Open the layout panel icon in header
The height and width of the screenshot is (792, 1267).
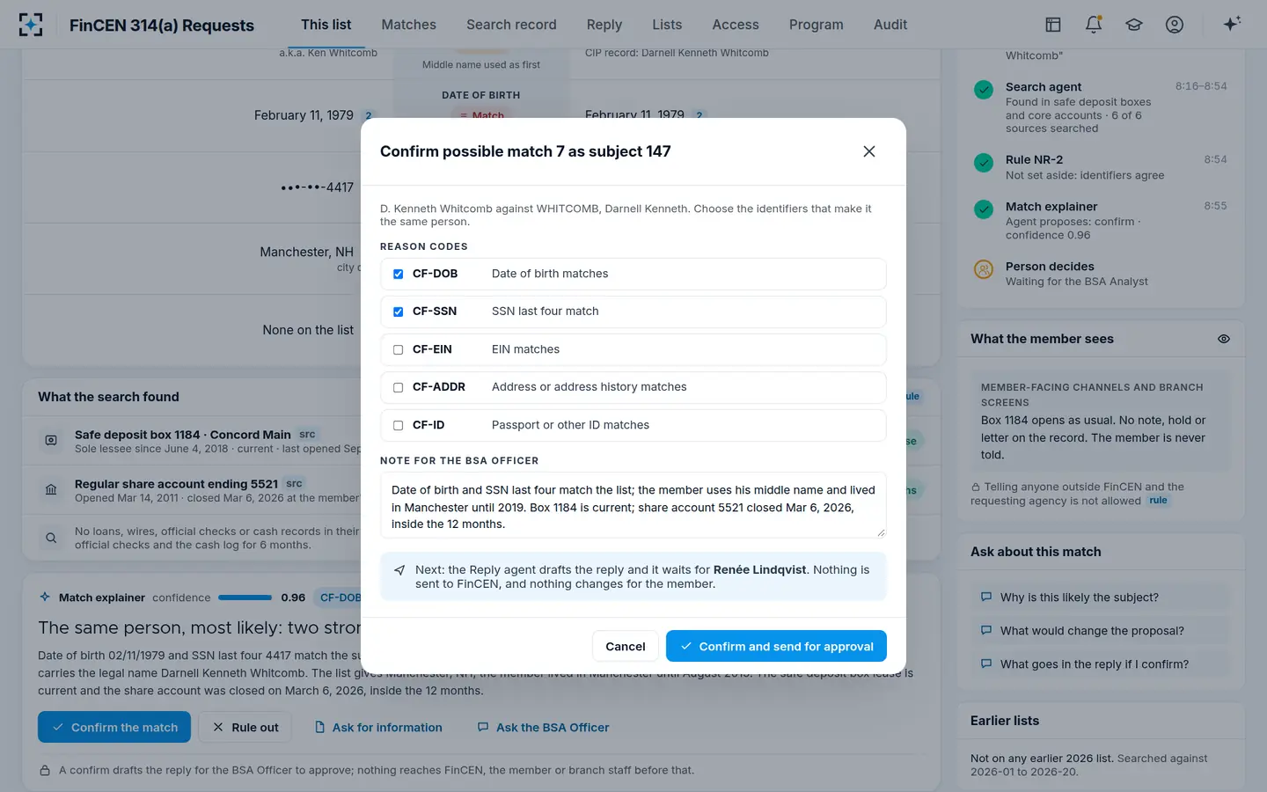click(x=1053, y=25)
